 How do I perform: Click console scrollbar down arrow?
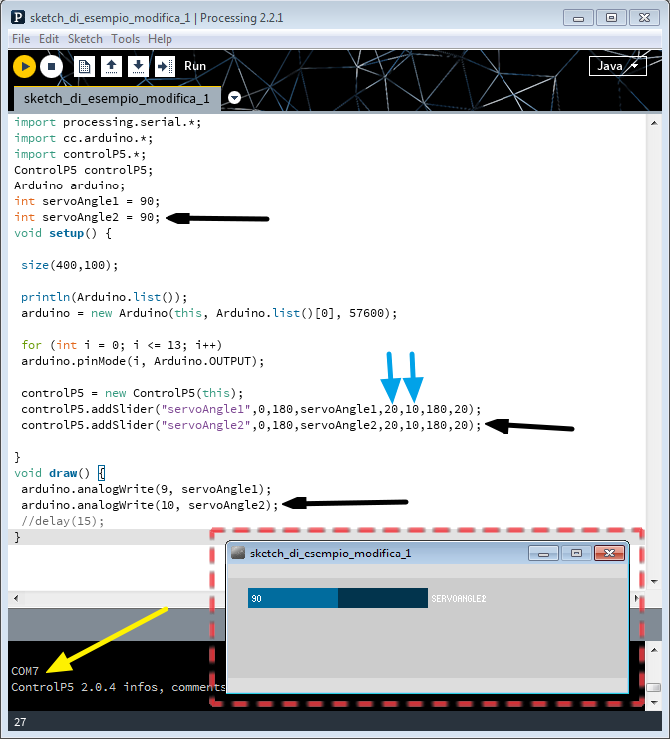[654, 703]
